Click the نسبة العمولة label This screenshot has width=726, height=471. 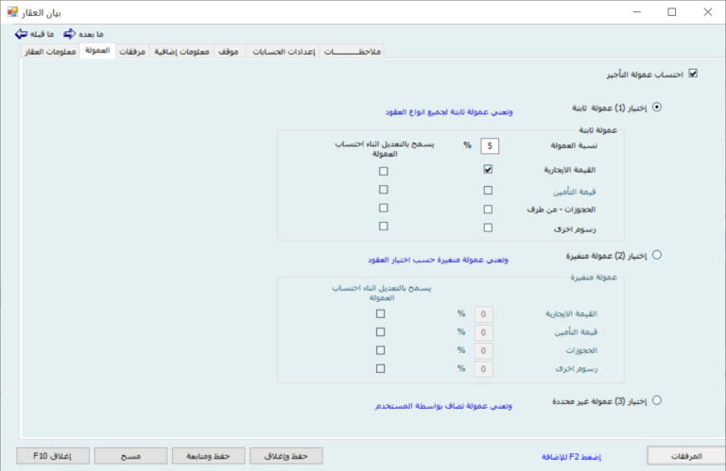[x=574, y=145]
